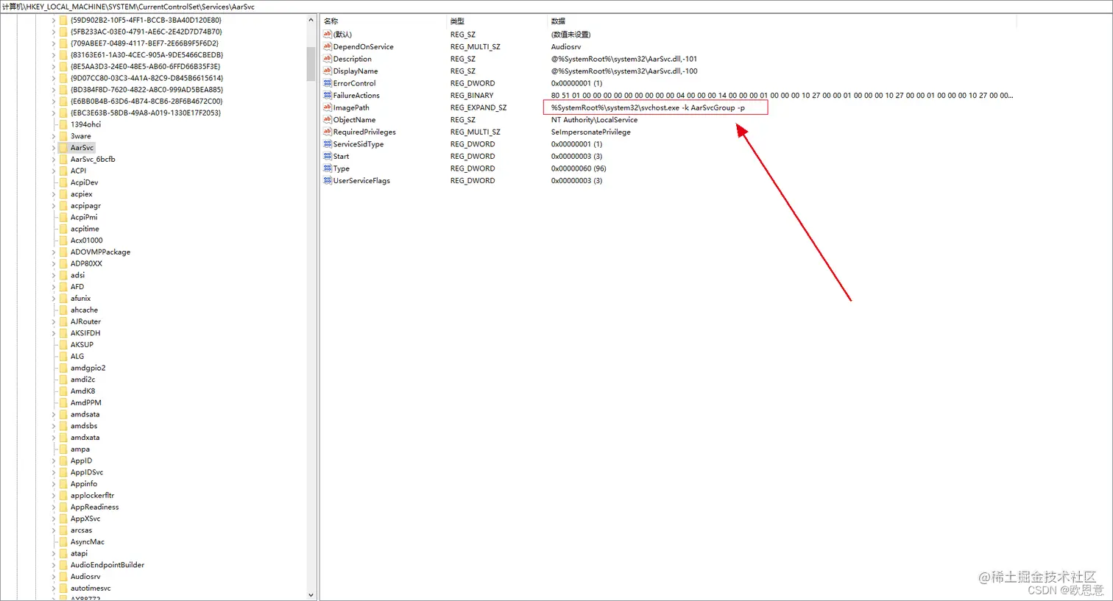
Task: Click the amdsata folder icon
Action: (x=63, y=414)
